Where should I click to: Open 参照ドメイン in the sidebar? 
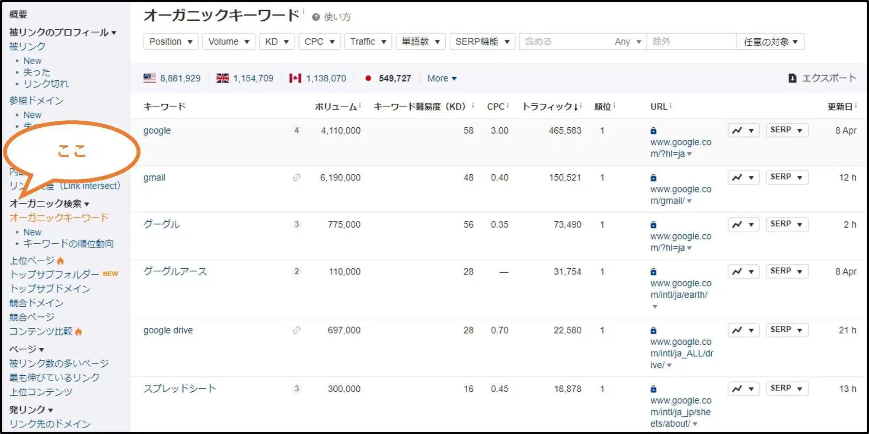(x=36, y=101)
